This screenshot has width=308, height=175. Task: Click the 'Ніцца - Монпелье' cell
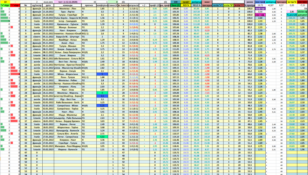(x=68, y=115)
